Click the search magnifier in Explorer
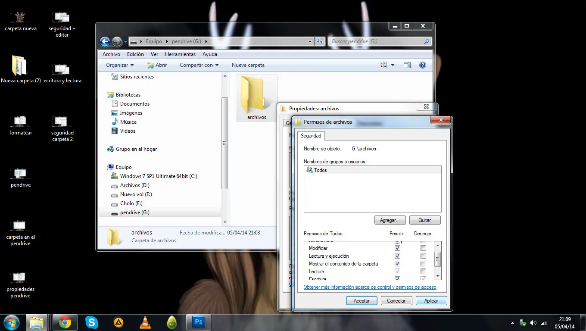586x331 pixels. 427,41
